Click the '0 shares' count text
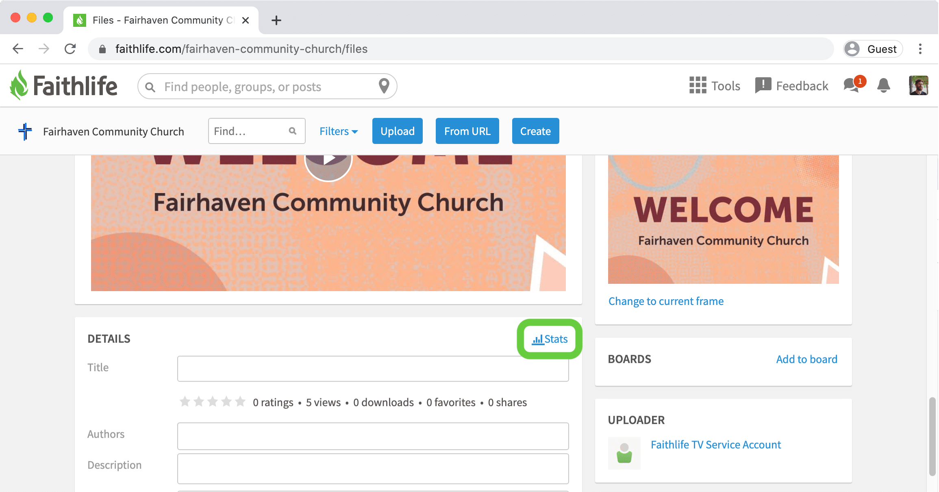This screenshot has width=939, height=492. pos(507,402)
